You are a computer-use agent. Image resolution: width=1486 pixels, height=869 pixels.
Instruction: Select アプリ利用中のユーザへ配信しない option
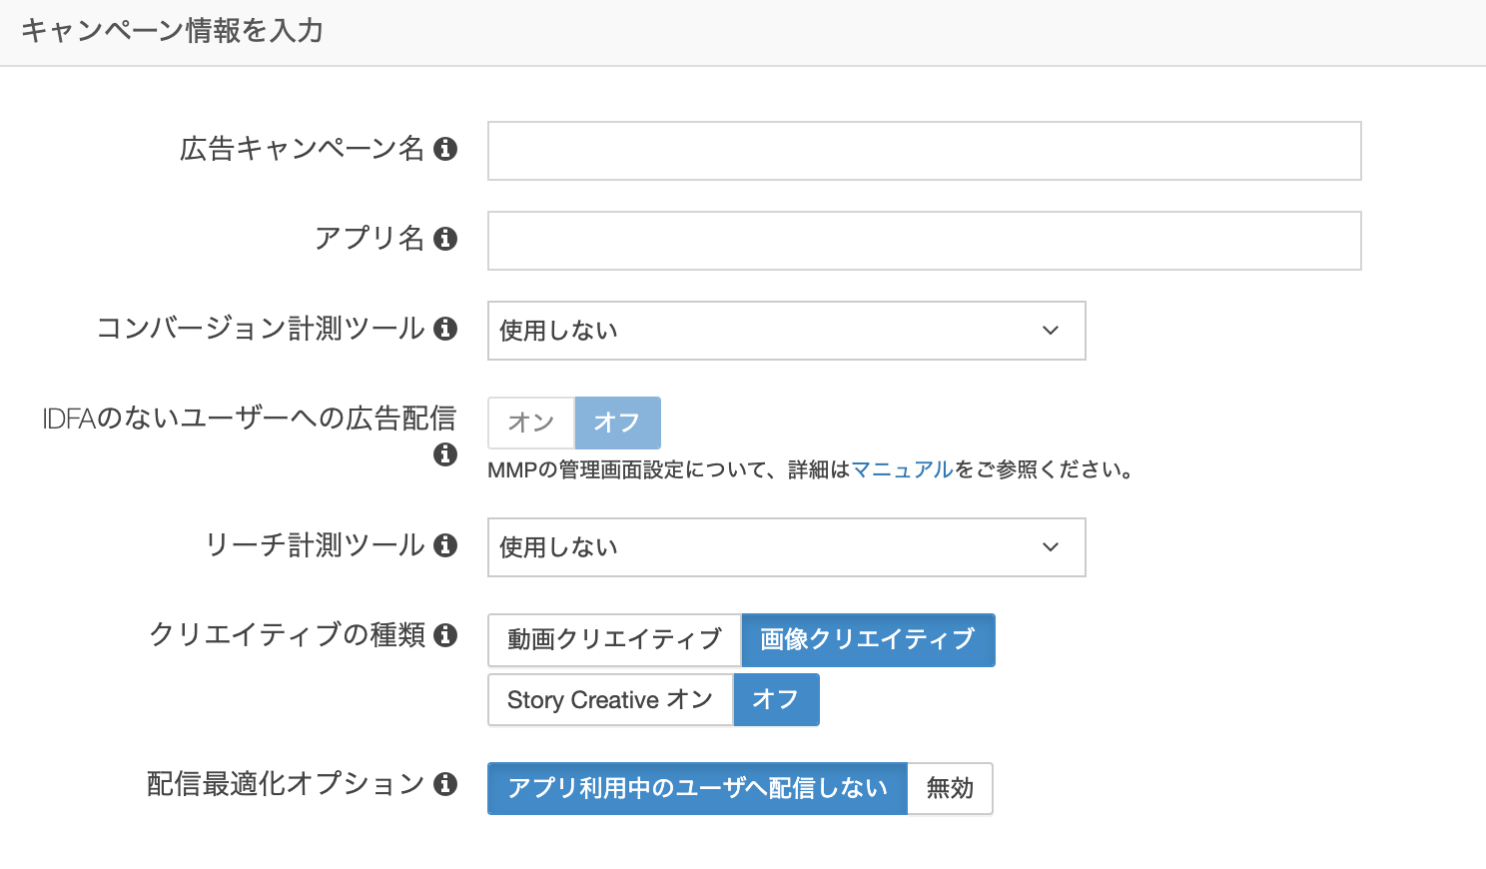click(697, 789)
